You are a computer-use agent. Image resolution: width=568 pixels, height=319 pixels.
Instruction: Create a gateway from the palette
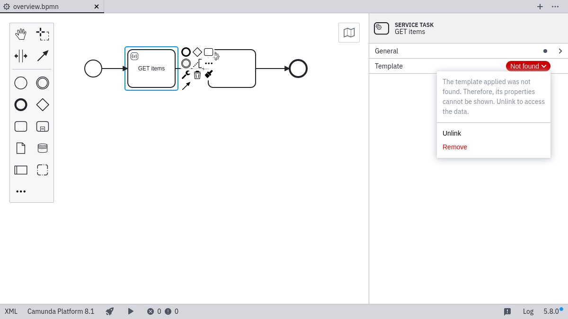coord(43,105)
